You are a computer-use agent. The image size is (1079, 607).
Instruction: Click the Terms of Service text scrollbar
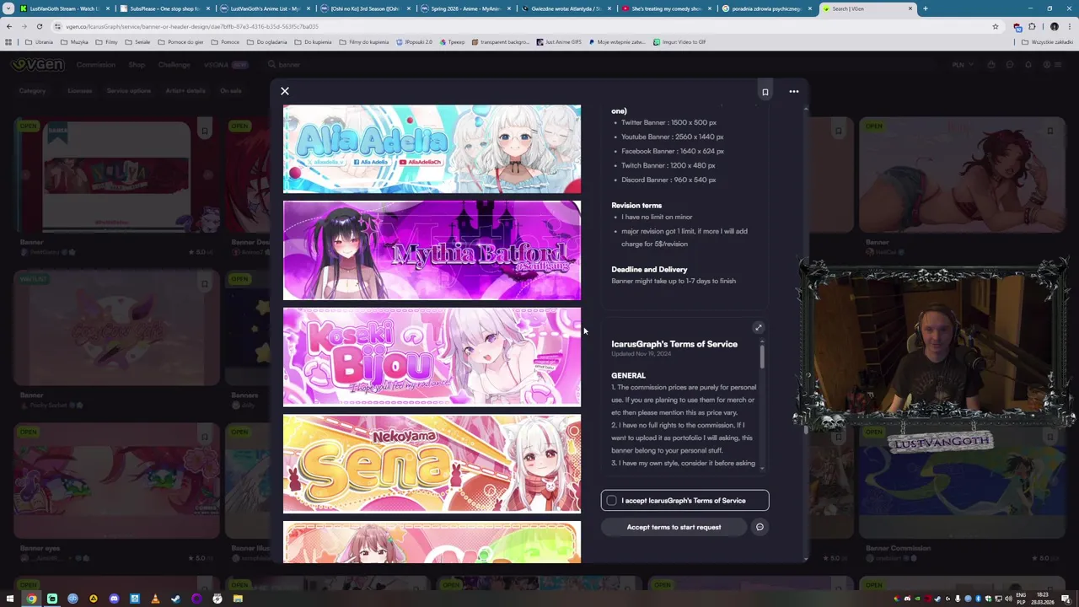pos(762,356)
